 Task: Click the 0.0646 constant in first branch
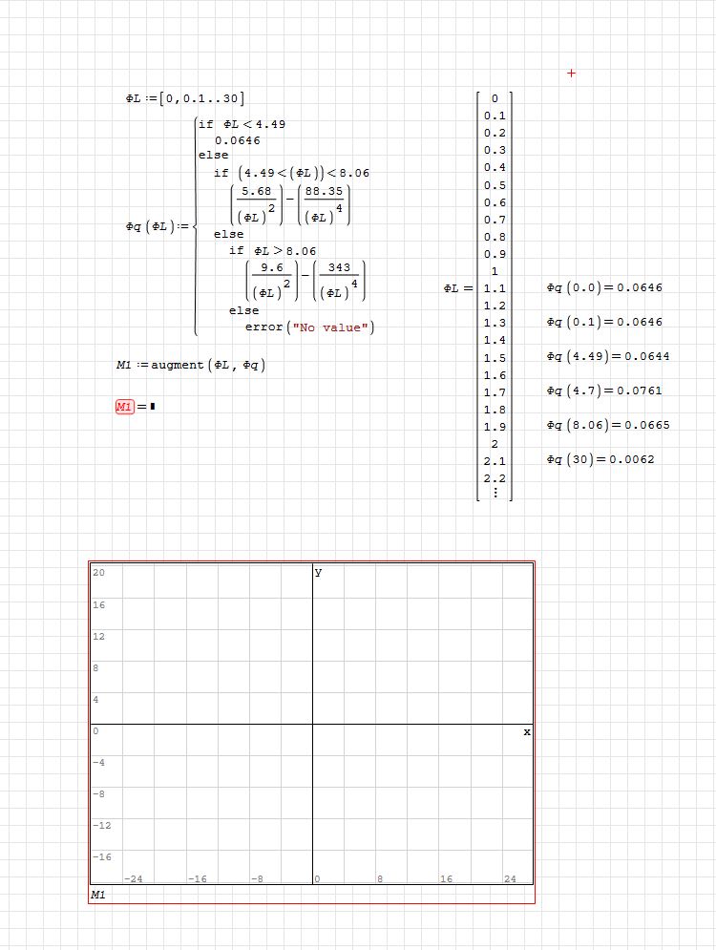pyautogui.click(x=237, y=140)
